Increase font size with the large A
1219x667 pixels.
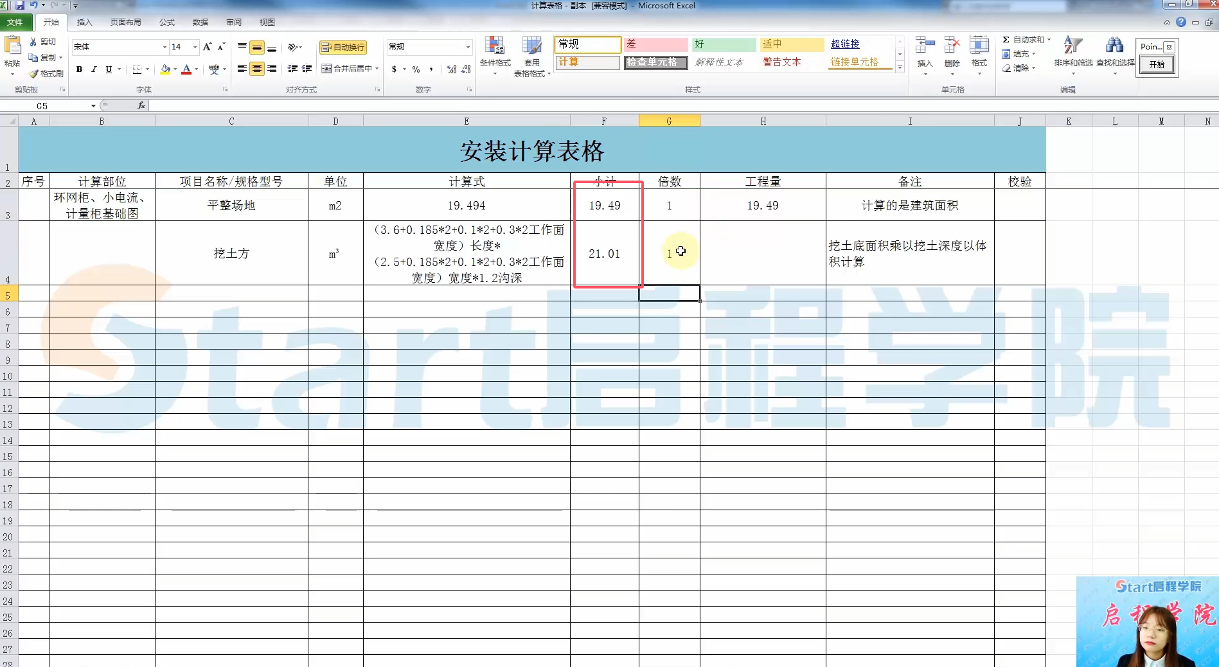pyautogui.click(x=207, y=47)
